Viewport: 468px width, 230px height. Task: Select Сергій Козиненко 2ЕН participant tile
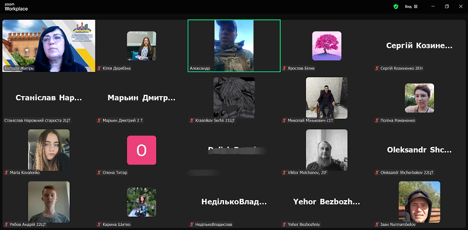pyautogui.click(x=419, y=46)
